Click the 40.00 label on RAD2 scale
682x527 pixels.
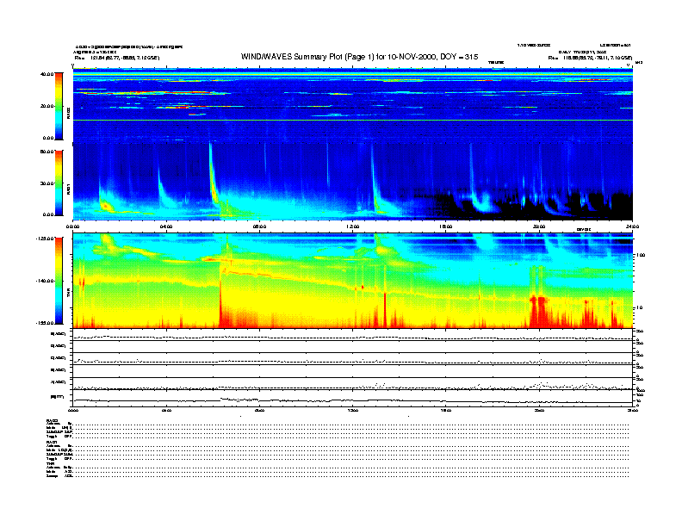click(x=46, y=74)
